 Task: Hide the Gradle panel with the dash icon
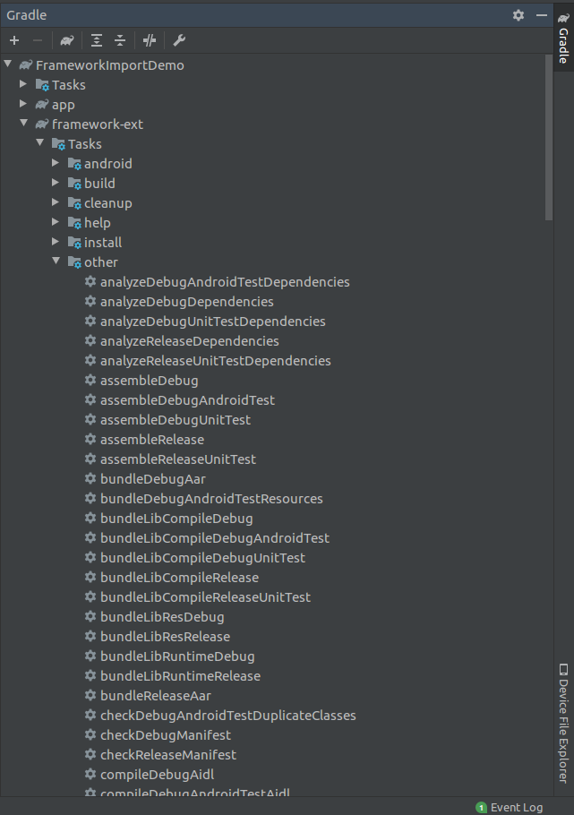click(x=542, y=15)
